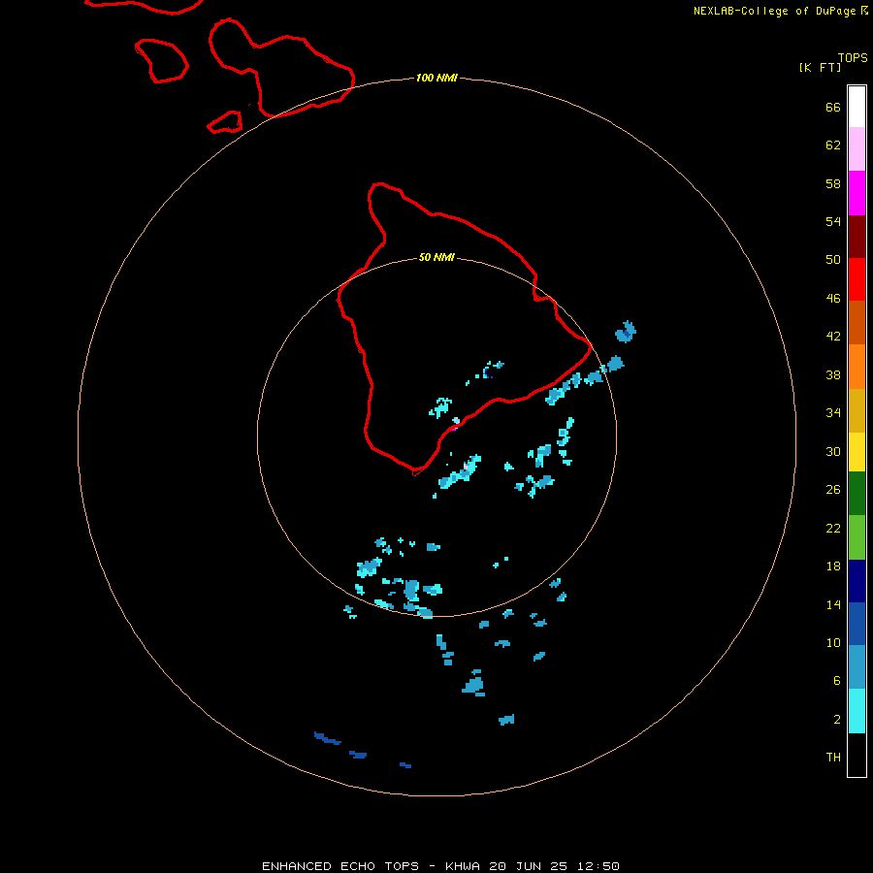The height and width of the screenshot is (873, 873).
Task: Select the magenta legend swatch
Action: click(x=857, y=193)
